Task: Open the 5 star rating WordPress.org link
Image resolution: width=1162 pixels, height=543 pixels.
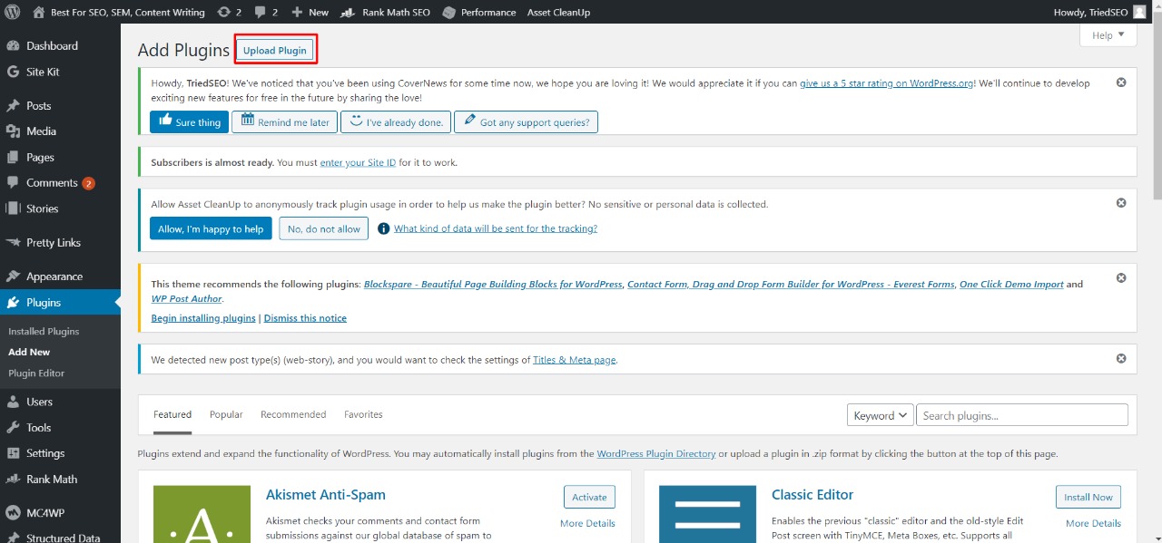Action: [x=887, y=83]
